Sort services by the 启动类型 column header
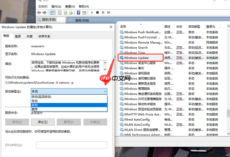Viewport: 230px width, 157px height. 195,26
